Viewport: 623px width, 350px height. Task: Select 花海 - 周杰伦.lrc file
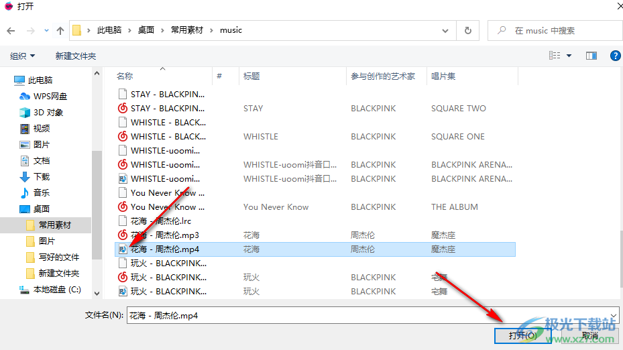tap(161, 221)
